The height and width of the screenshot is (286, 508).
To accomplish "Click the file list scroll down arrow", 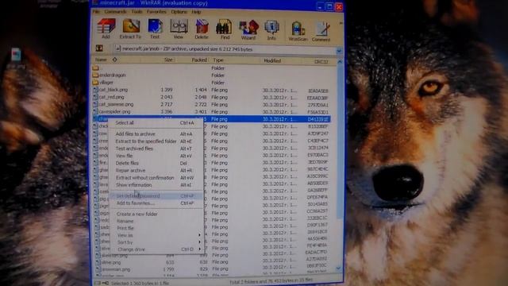I will (x=339, y=269).
